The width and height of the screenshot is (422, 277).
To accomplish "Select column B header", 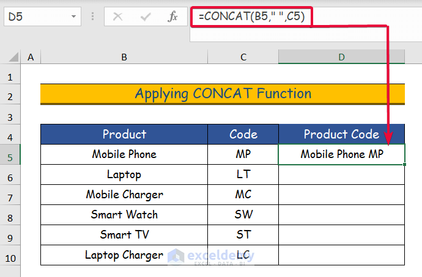I will tap(124, 57).
